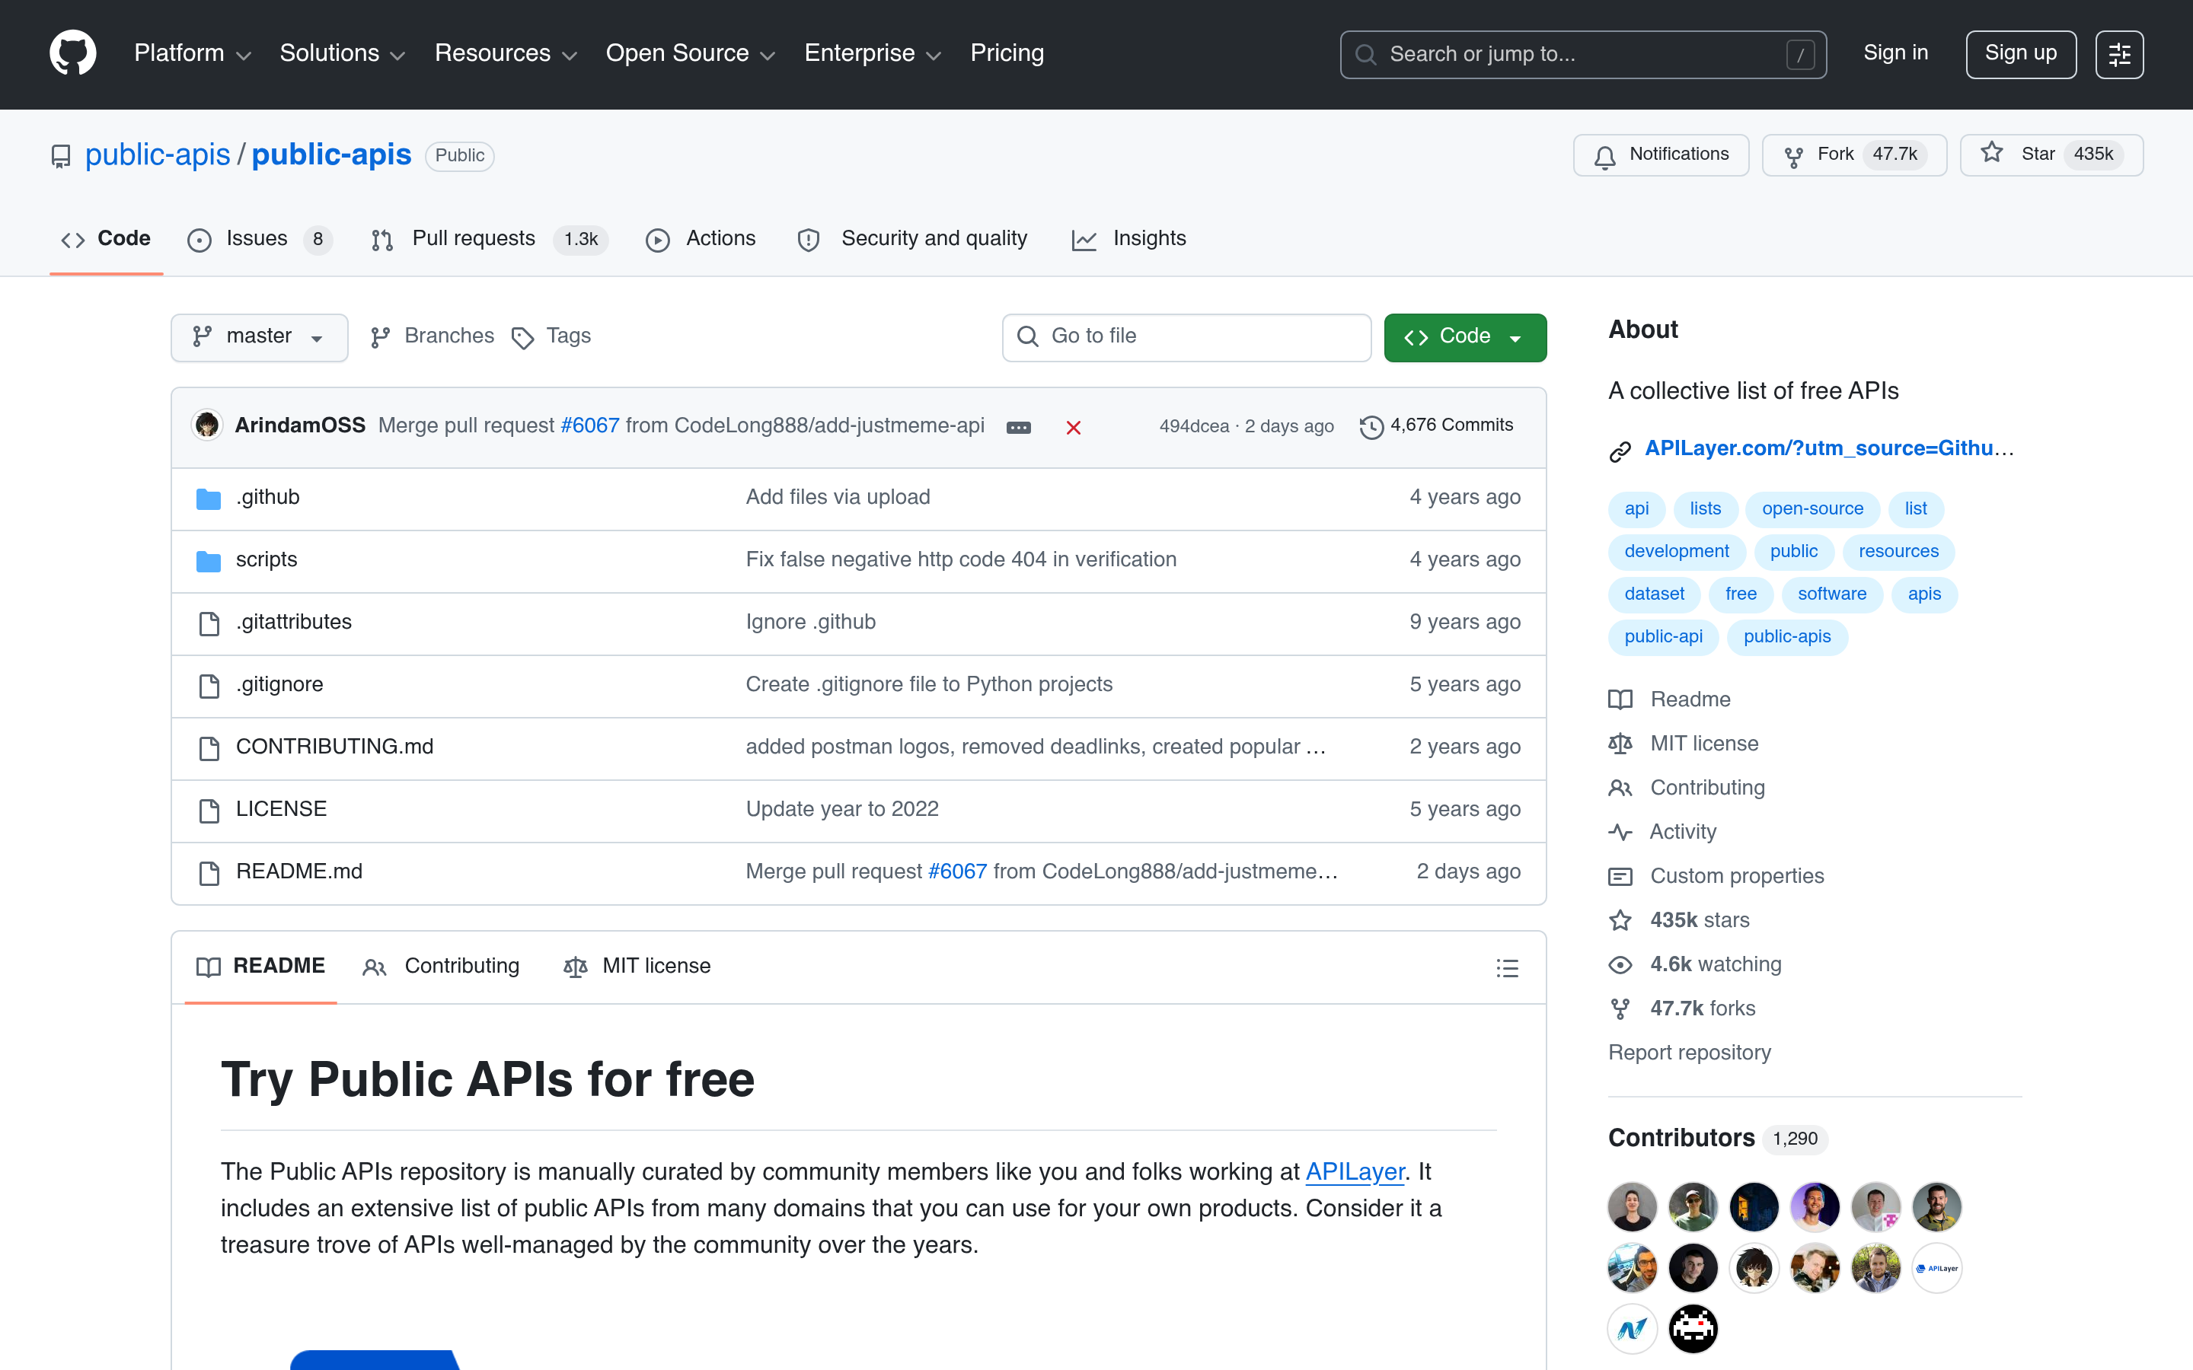Select the development topic tag
Viewport: 2193px width, 1370px height.
pos(1677,552)
